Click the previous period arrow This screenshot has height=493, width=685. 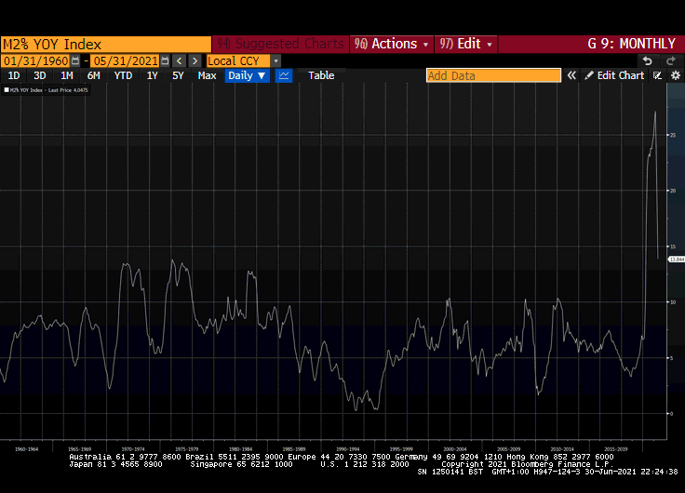[x=181, y=60]
